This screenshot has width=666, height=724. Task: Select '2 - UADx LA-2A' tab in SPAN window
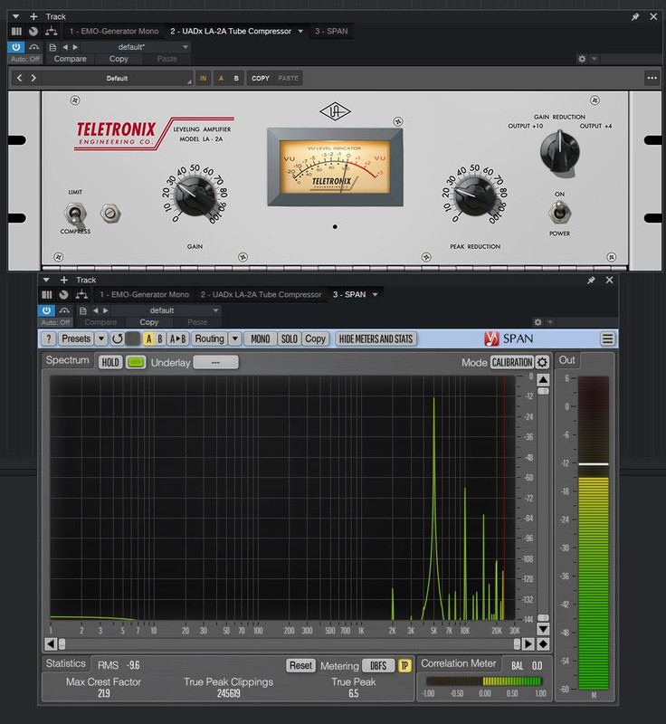(261, 295)
